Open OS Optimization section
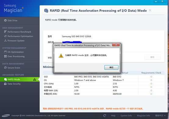The image size is (169, 119). pos(16,52)
